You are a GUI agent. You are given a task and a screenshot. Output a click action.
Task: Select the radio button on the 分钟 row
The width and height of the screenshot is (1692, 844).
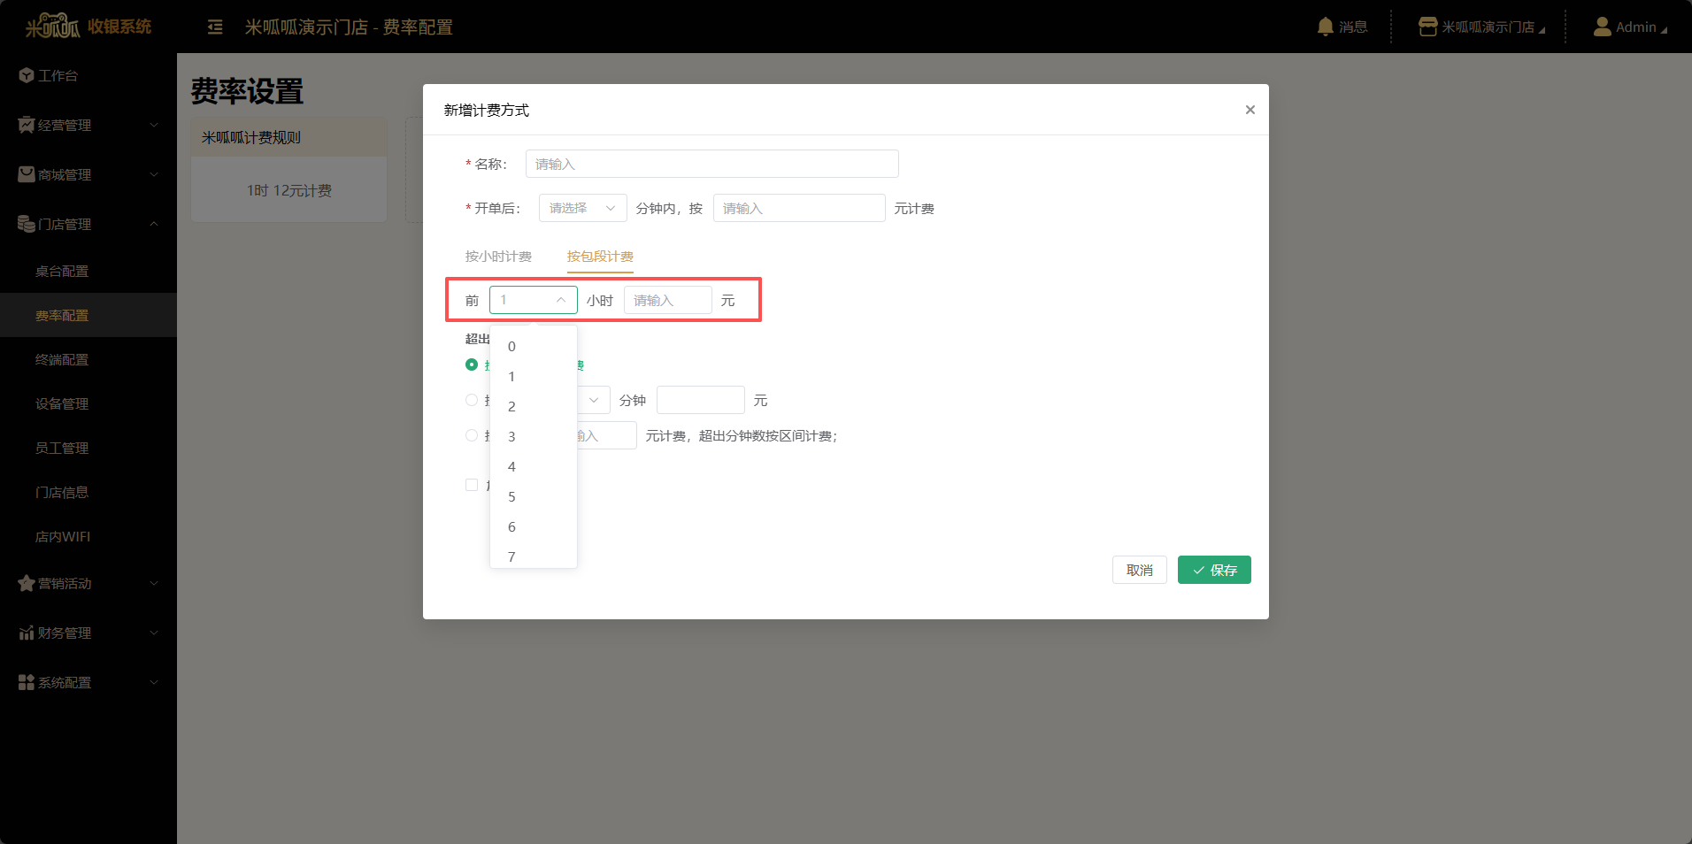coord(472,400)
